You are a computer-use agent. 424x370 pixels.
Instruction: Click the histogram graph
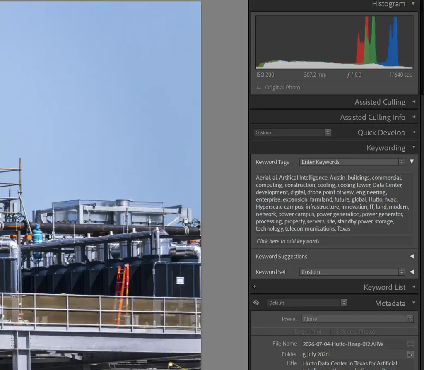click(x=335, y=42)
